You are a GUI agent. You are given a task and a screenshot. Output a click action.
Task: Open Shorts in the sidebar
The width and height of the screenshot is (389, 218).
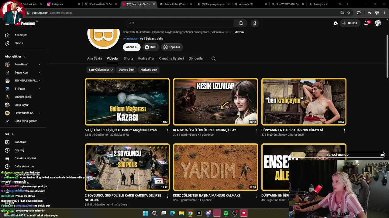click(19, 43)
